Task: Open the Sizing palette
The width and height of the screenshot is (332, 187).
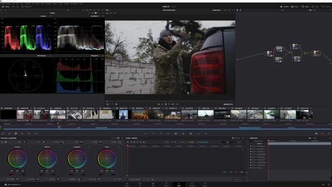Action: 206,134
